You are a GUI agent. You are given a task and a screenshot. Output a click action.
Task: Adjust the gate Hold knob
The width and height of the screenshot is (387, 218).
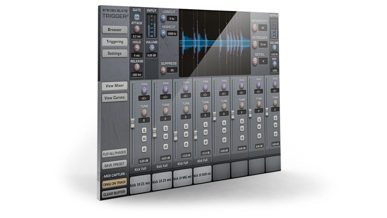click(x=137, y=48)
